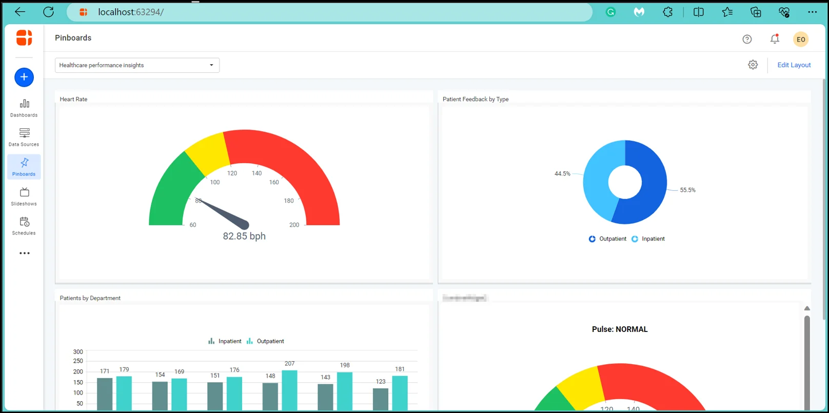Screen dimensions: 829x413
Task: Click the blue plus create button
Action: pos(24,77)
